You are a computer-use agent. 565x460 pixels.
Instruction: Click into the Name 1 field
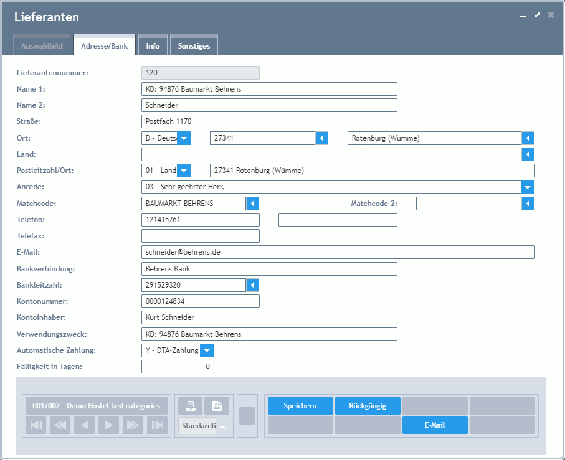pyautogui.click(x=269, y=89)
